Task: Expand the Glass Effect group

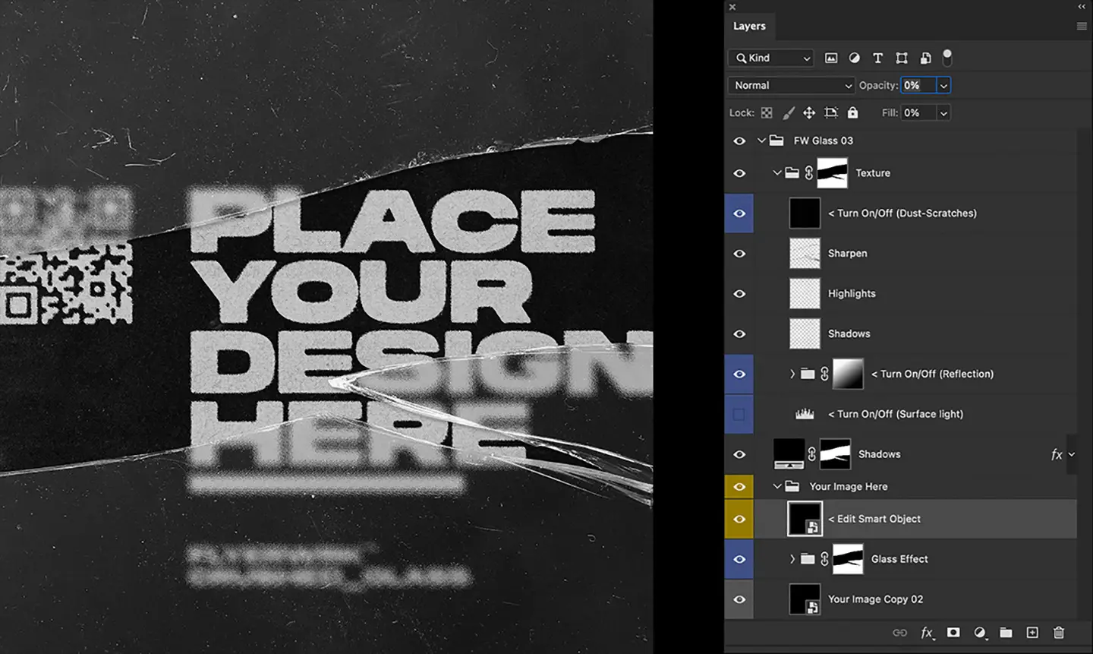Action: tap(792, 559)
